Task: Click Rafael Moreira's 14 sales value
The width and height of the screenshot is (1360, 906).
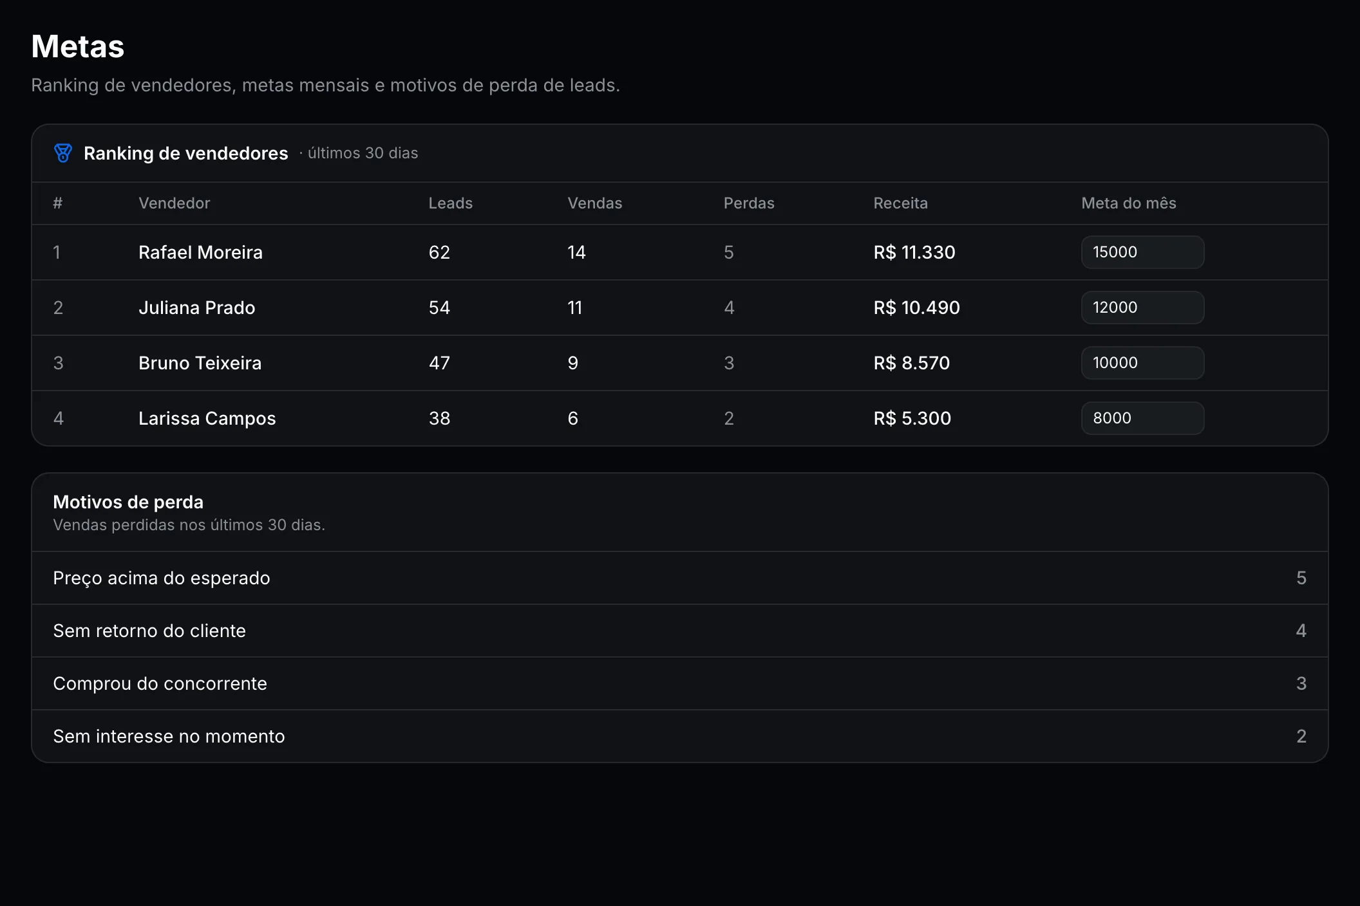Action: [576, 252]
